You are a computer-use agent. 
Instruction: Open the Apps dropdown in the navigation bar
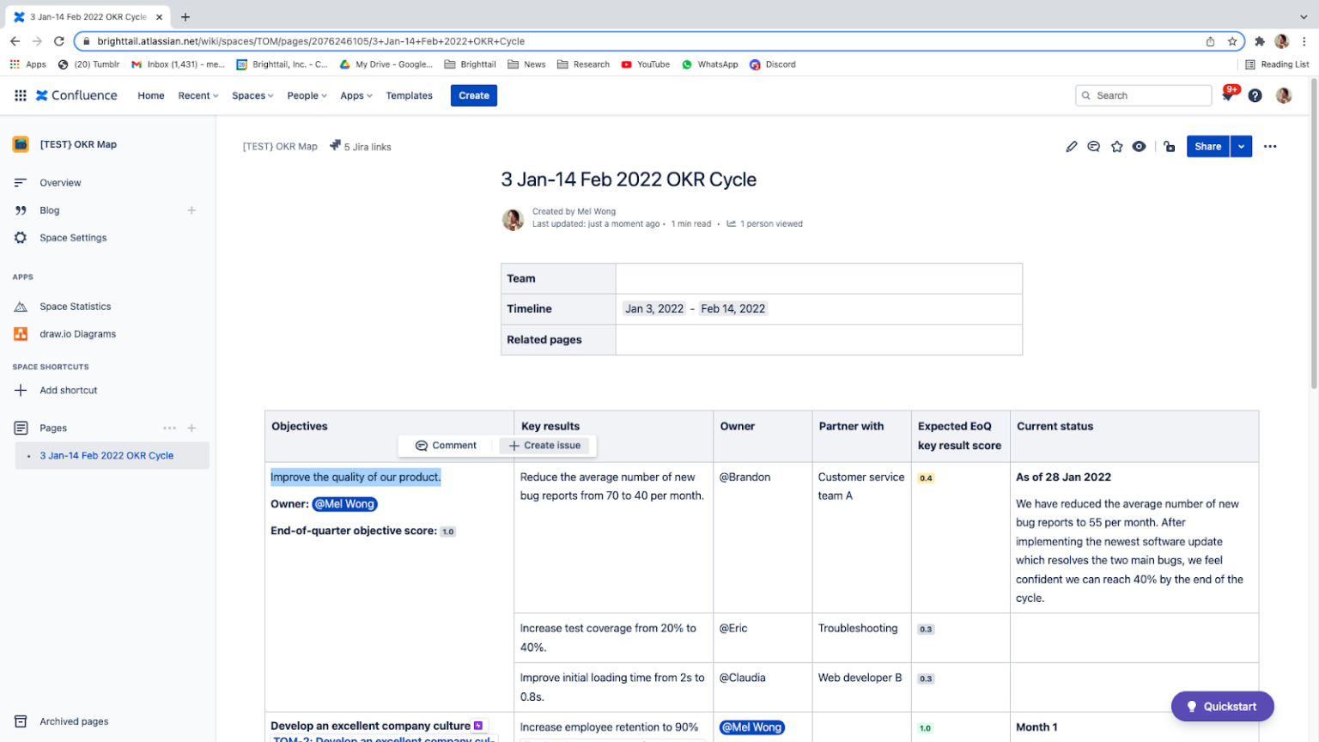pos(356,95)
